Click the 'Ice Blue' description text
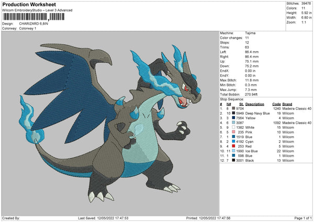314x222 pixels. (x=252, y=151)
